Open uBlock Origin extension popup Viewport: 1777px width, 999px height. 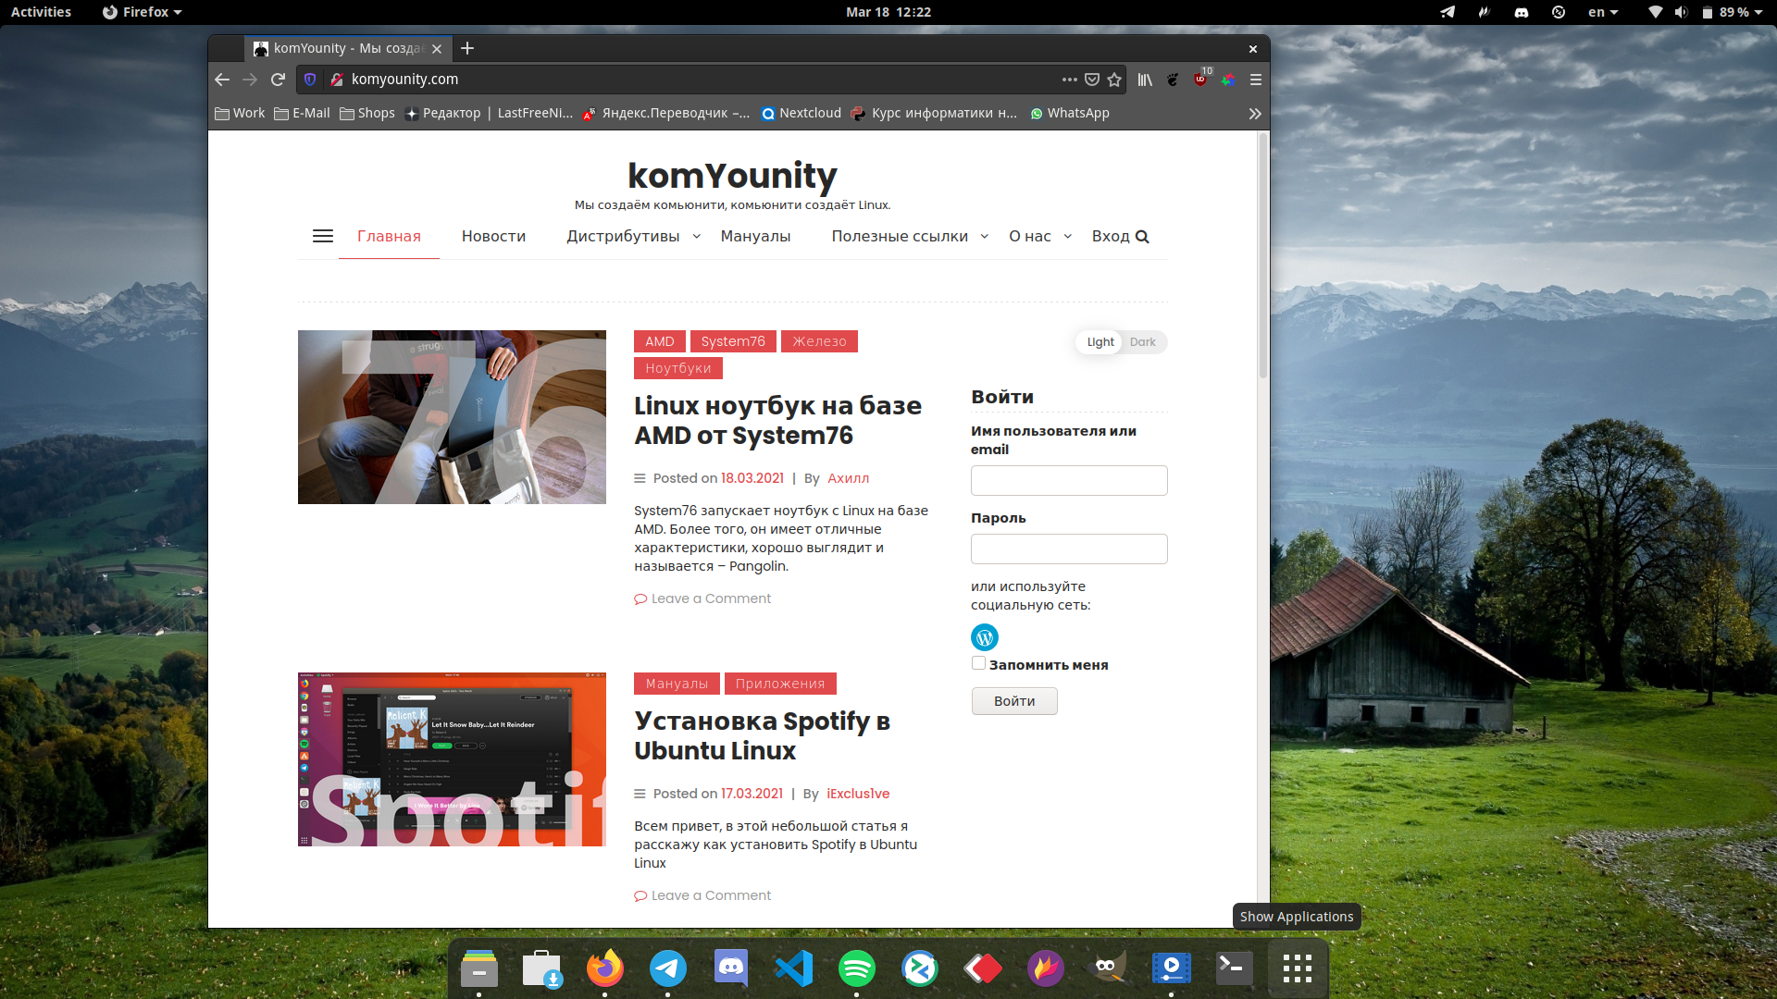(x=1201, y=78)
